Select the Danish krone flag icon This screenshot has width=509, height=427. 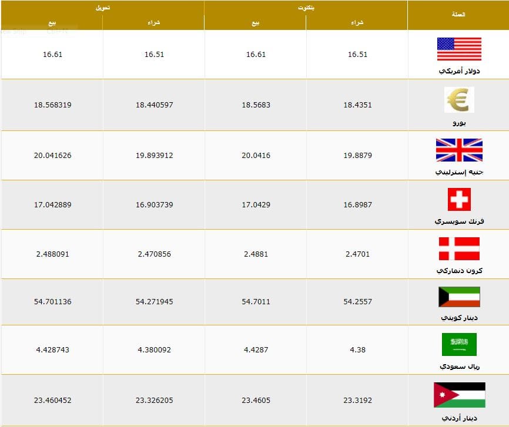459,248
